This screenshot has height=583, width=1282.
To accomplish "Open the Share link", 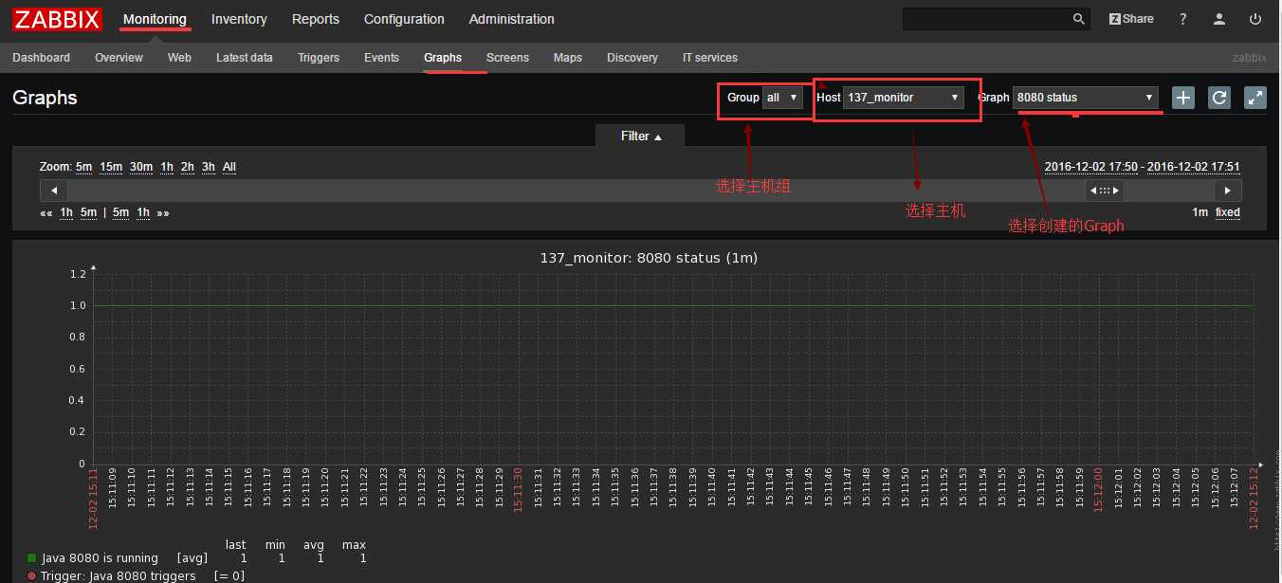I will point(1131,19).
